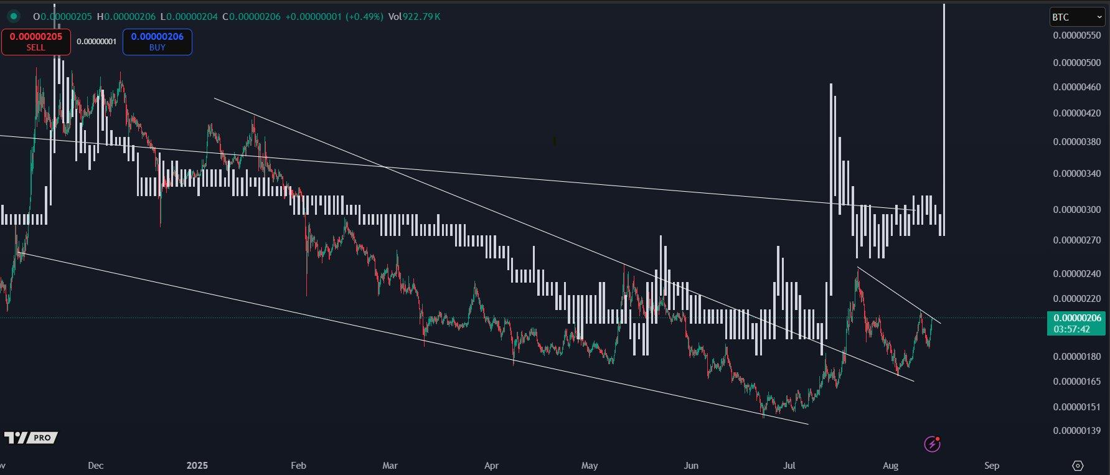The width and height of the screenshot is (1110, 475).
Task: Click the bar countdown timer 03:57:42
Action: (1072, 329)
